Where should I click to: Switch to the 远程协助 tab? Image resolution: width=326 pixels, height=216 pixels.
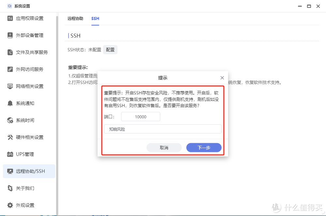click(x=75, y=19)
